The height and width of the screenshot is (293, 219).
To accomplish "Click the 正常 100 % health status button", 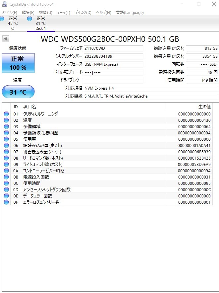I will [18, 63].
